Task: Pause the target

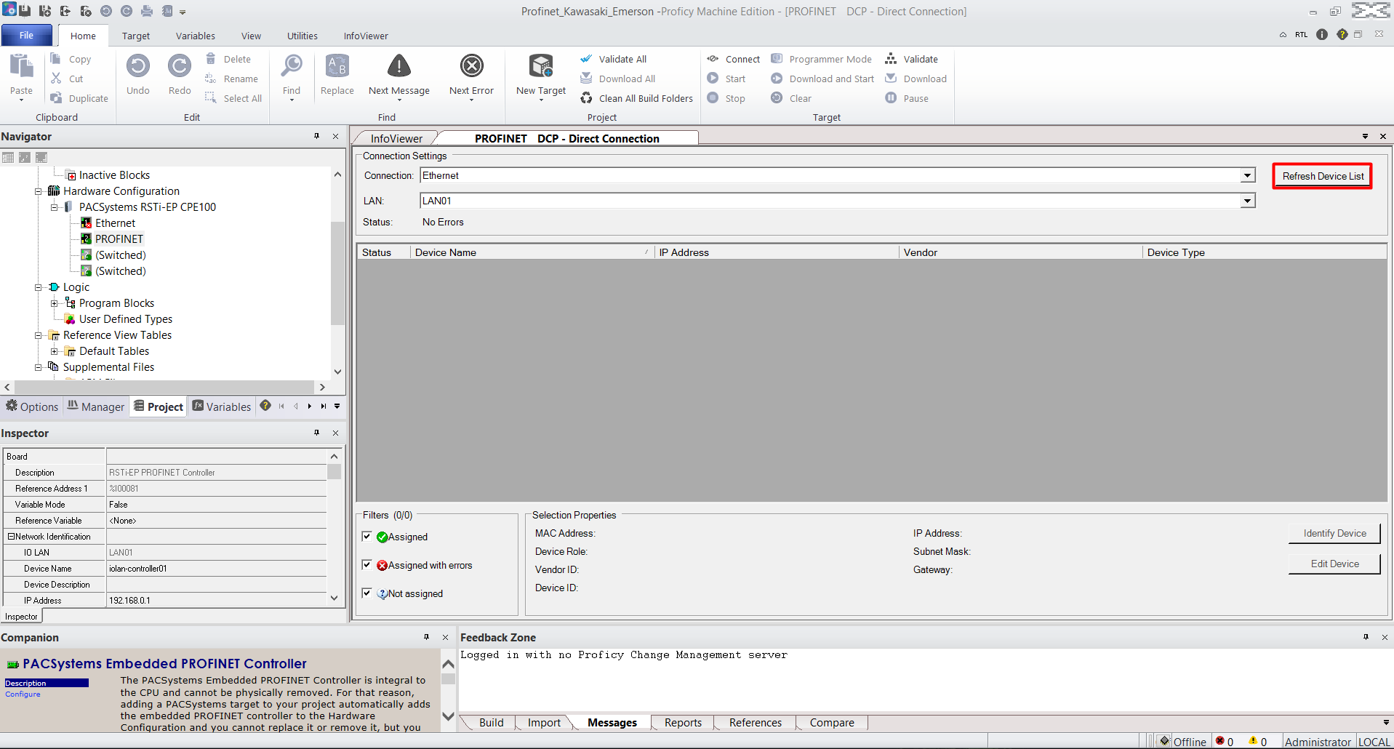Action: [907, 98]
